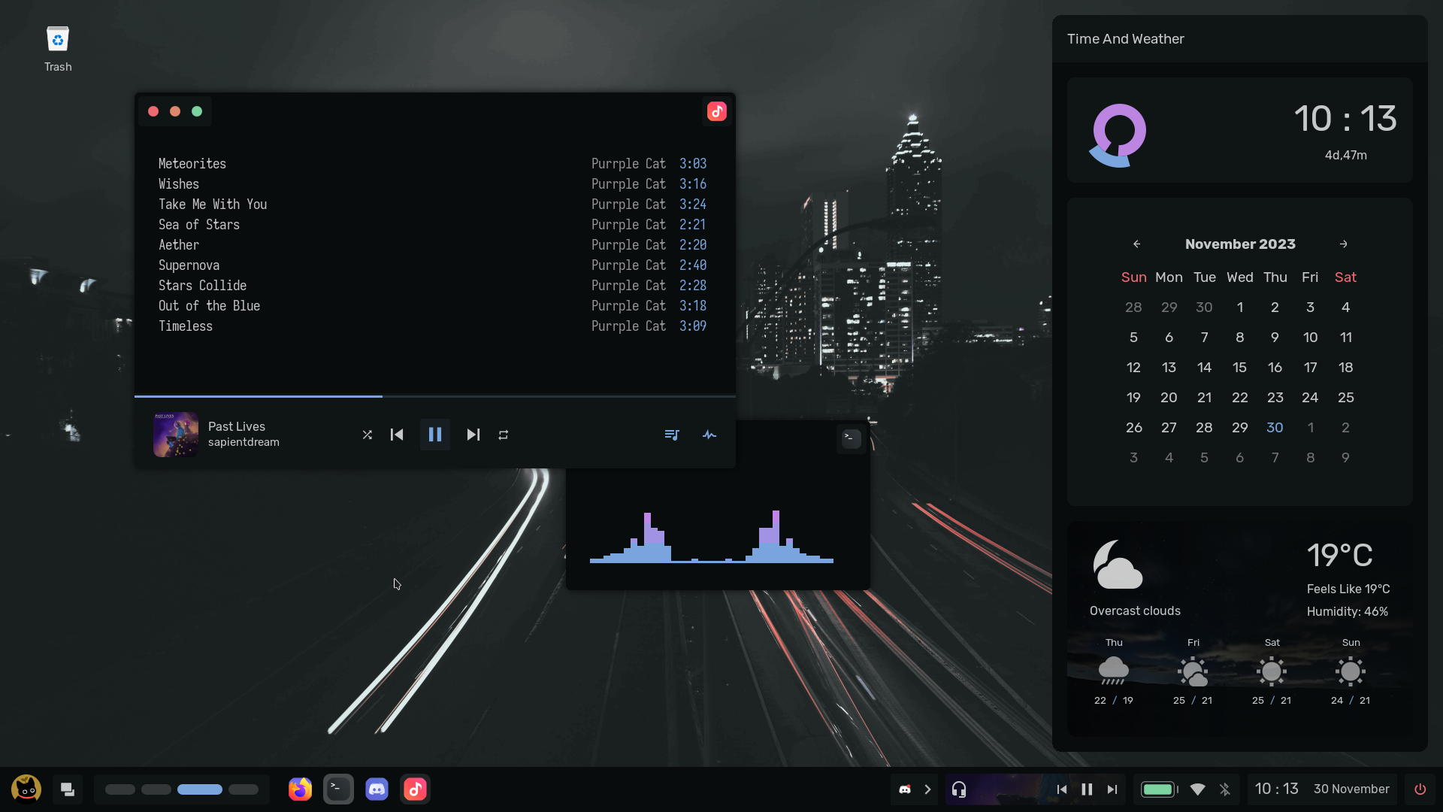
Task: Select the song Sea of Stars
Action: coord(432,224)
